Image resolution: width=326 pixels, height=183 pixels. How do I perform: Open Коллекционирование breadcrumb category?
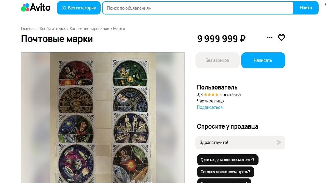click(89, 29)
